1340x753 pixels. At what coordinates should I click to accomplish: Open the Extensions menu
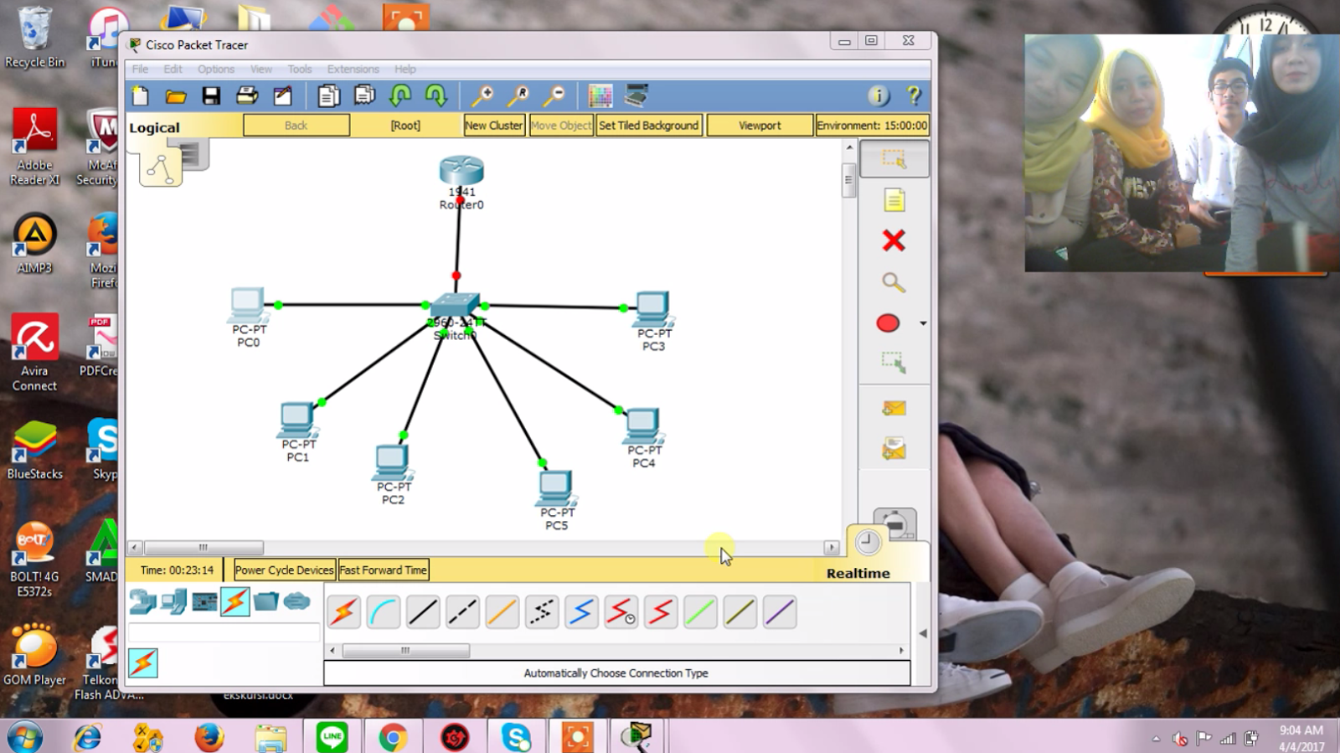click(353, 69)
